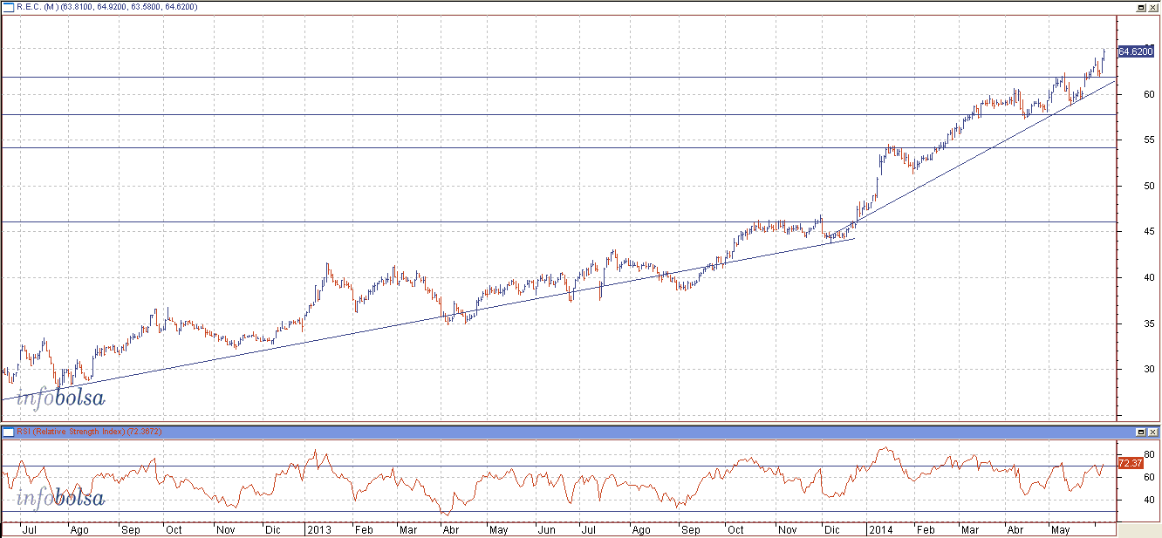
Task: Click the Abr label following 2014
Action: tap(1015, 529)
